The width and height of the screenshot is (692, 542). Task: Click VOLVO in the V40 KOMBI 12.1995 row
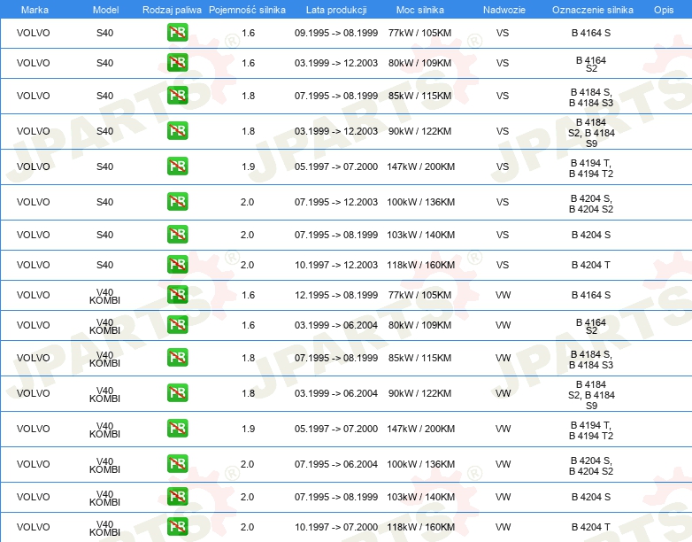click(33, 295)
